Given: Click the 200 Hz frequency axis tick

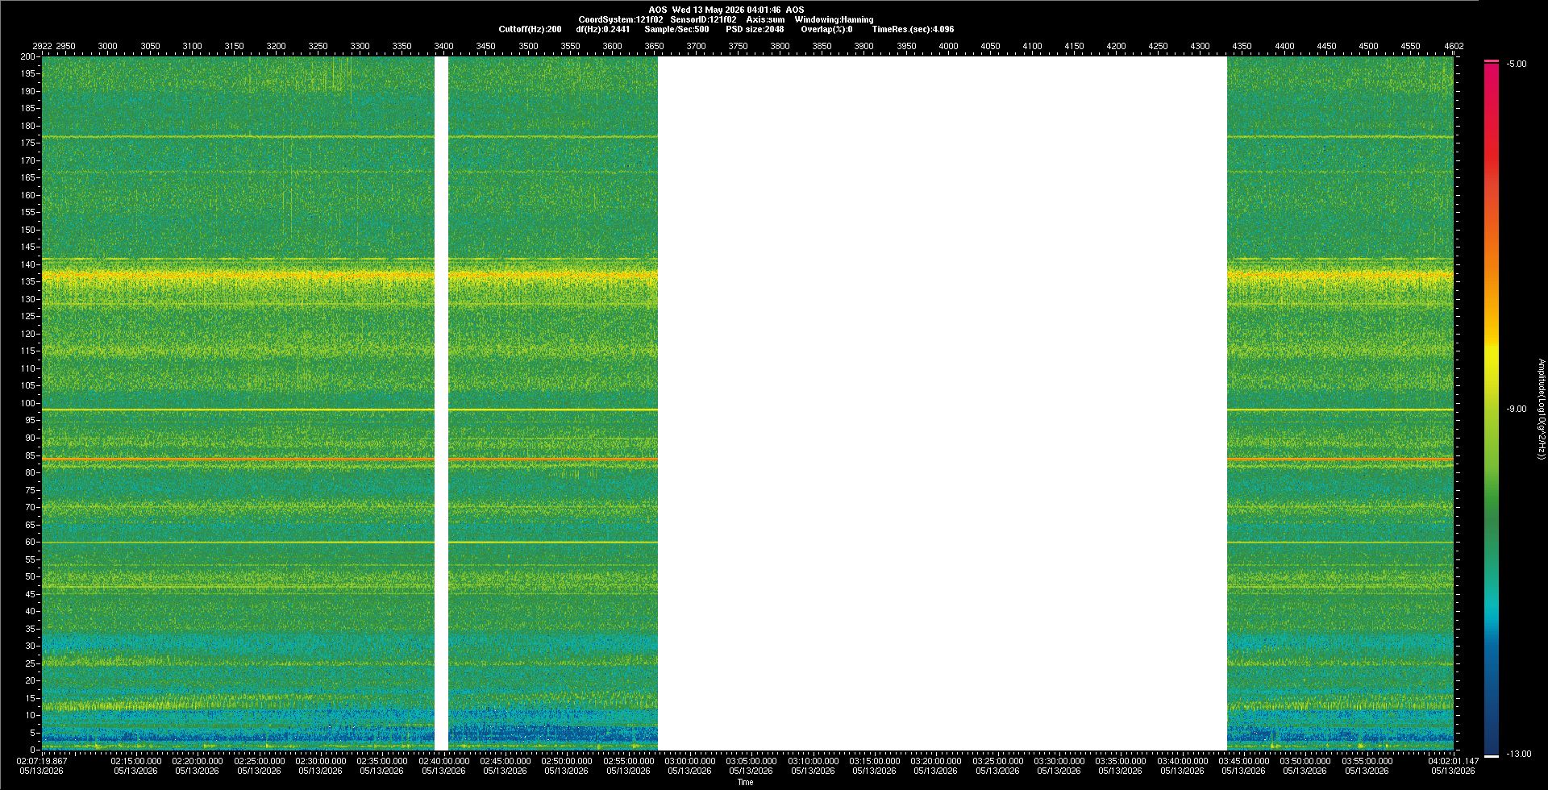Looking at the screenshot, I should (x=28, y=56).
